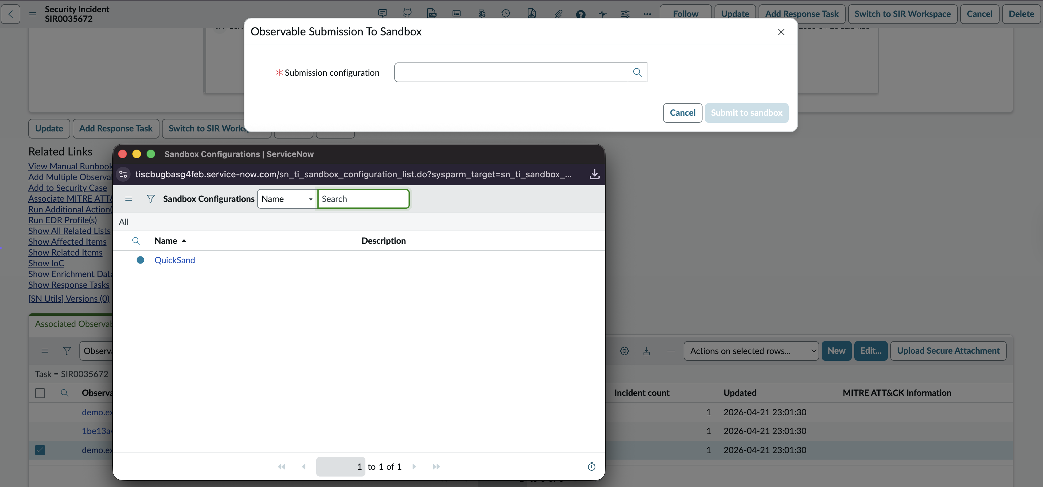Collapse the related list with the minus icon

point(671,351)
